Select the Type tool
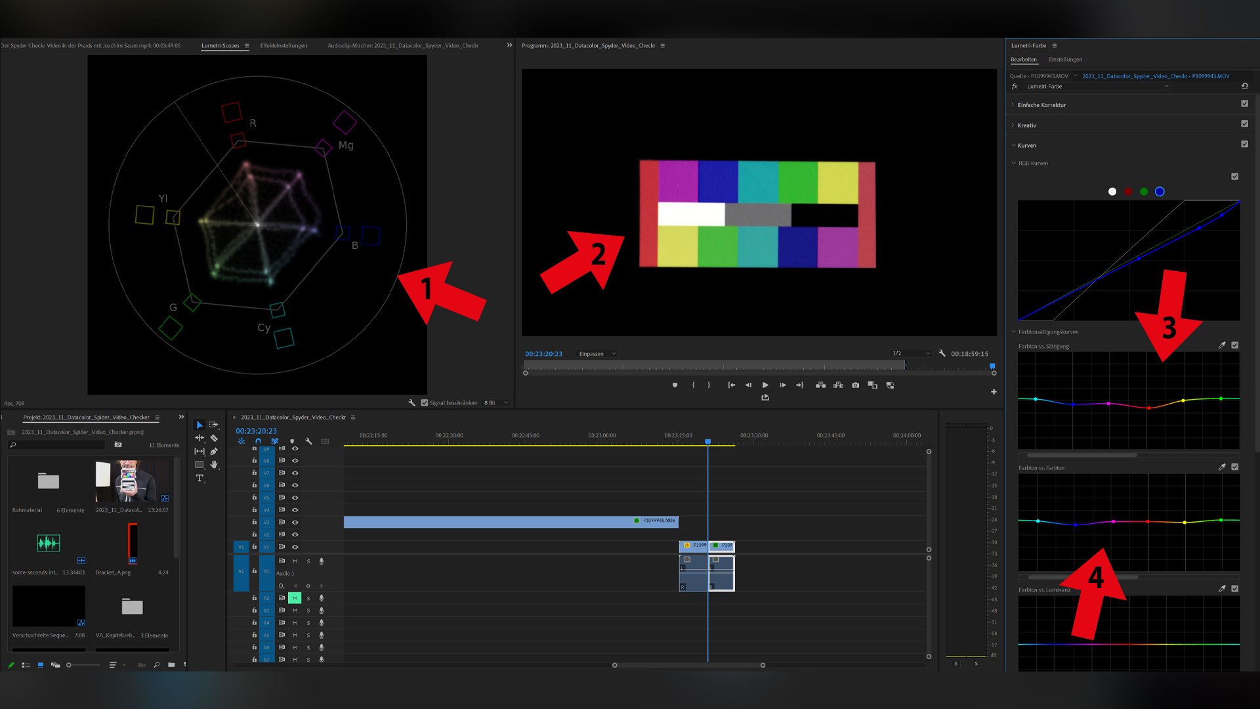This screenshot has height=709, width=1260. [199, 479]
